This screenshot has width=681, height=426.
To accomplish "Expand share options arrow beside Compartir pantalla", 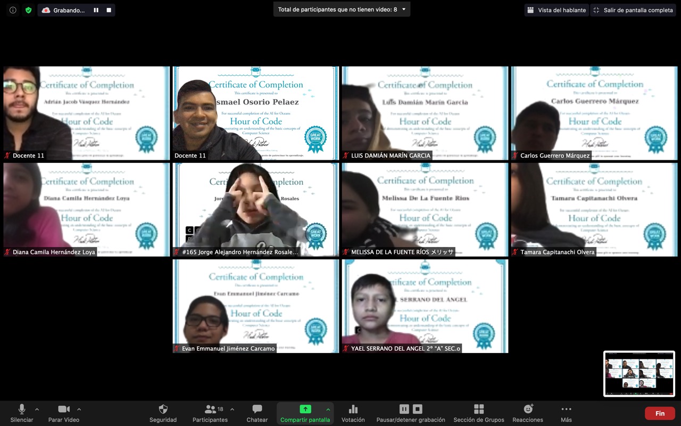I will point(328,409).
